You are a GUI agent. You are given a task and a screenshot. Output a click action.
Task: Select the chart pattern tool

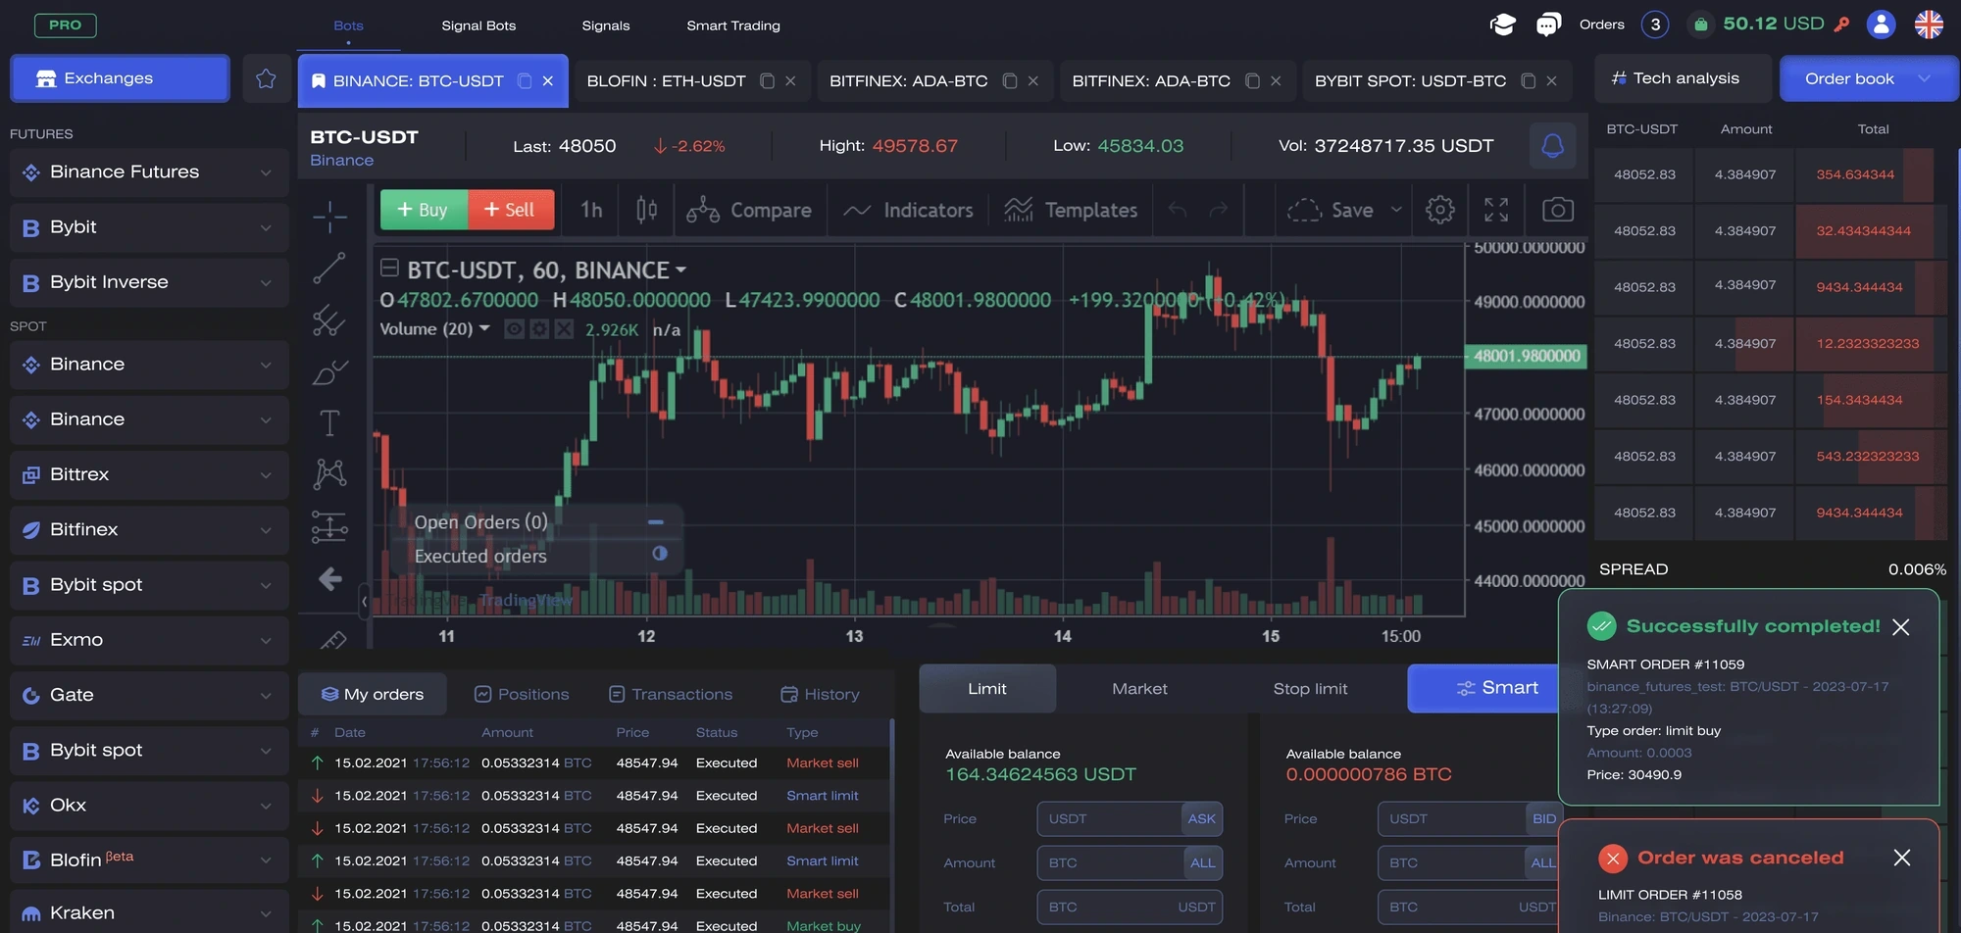[329, 474]
